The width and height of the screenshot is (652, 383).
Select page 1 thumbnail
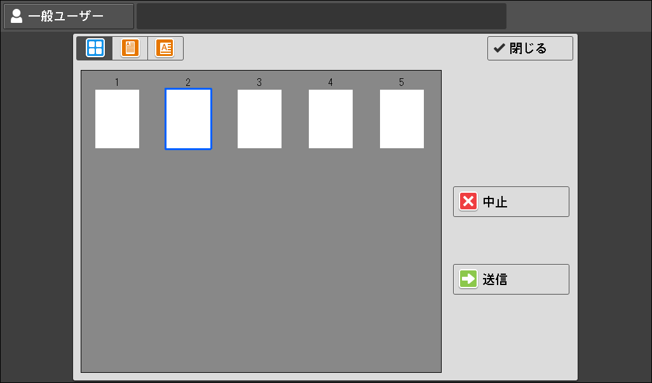[x=117, y=119]
